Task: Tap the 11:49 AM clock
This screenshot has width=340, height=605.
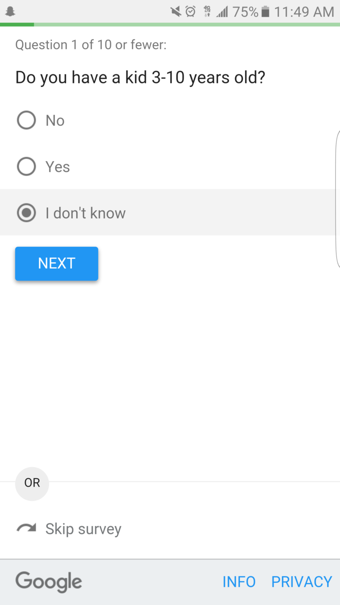Action: pos(304,12)
